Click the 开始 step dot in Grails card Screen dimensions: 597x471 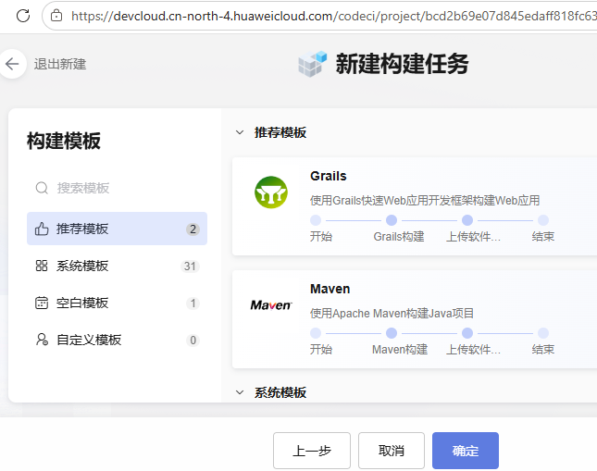coord(316,220)
